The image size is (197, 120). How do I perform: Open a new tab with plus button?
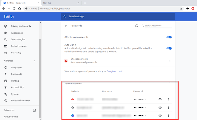coord(85,3)
